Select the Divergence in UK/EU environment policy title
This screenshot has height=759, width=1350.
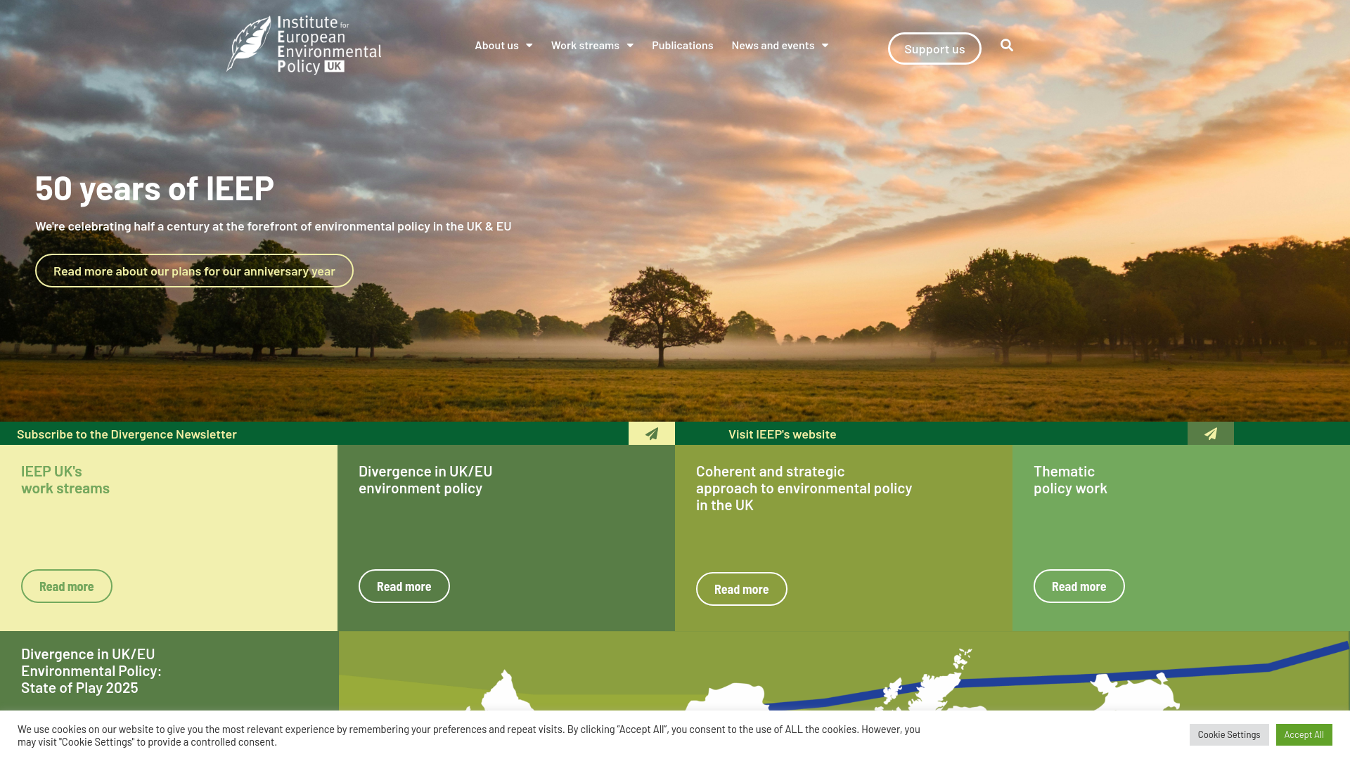point(425,479)
